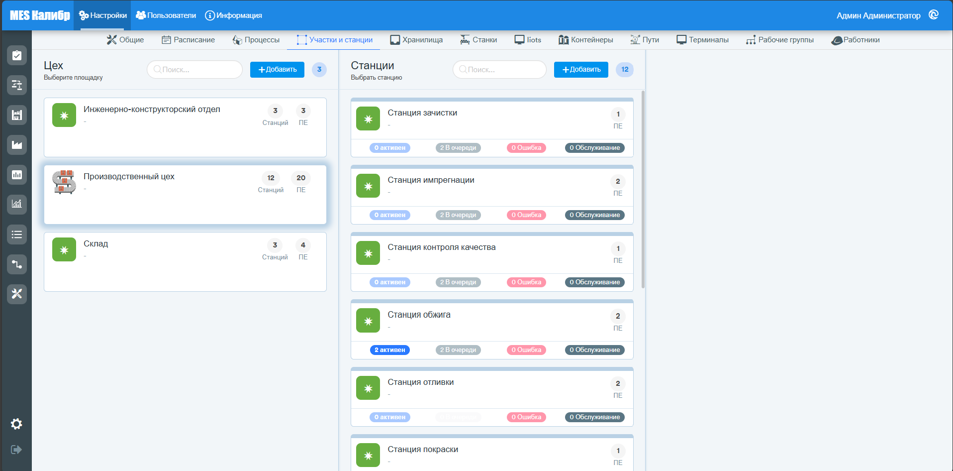Open the line chart analytics sidebar icon
Image resolution: width=953 pixels, height=471 pixels.
coord(17,204)
